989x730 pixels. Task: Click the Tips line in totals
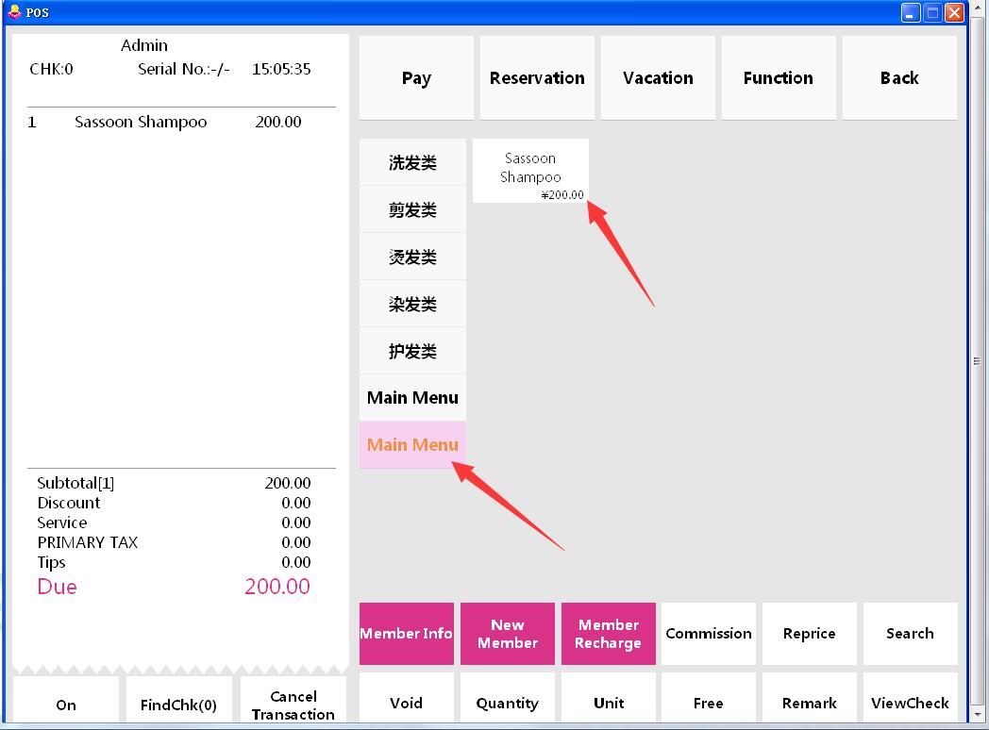point(174,562)
